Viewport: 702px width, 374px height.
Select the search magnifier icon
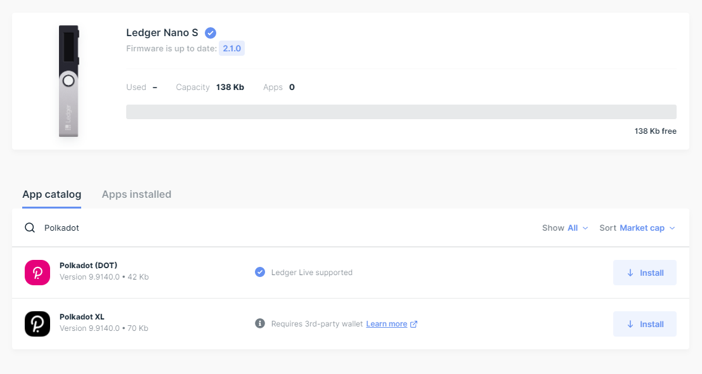(x=29, y=228)
